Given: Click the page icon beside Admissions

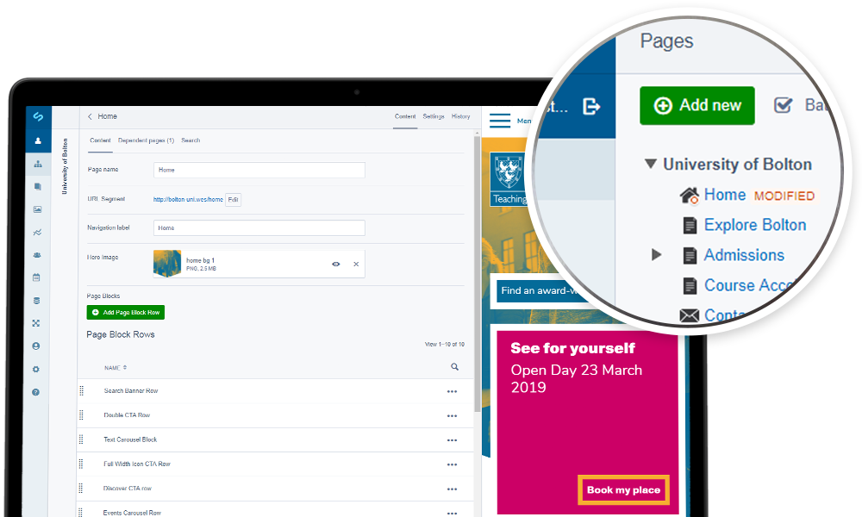Looking at the screenshot, I should [690, 255].
